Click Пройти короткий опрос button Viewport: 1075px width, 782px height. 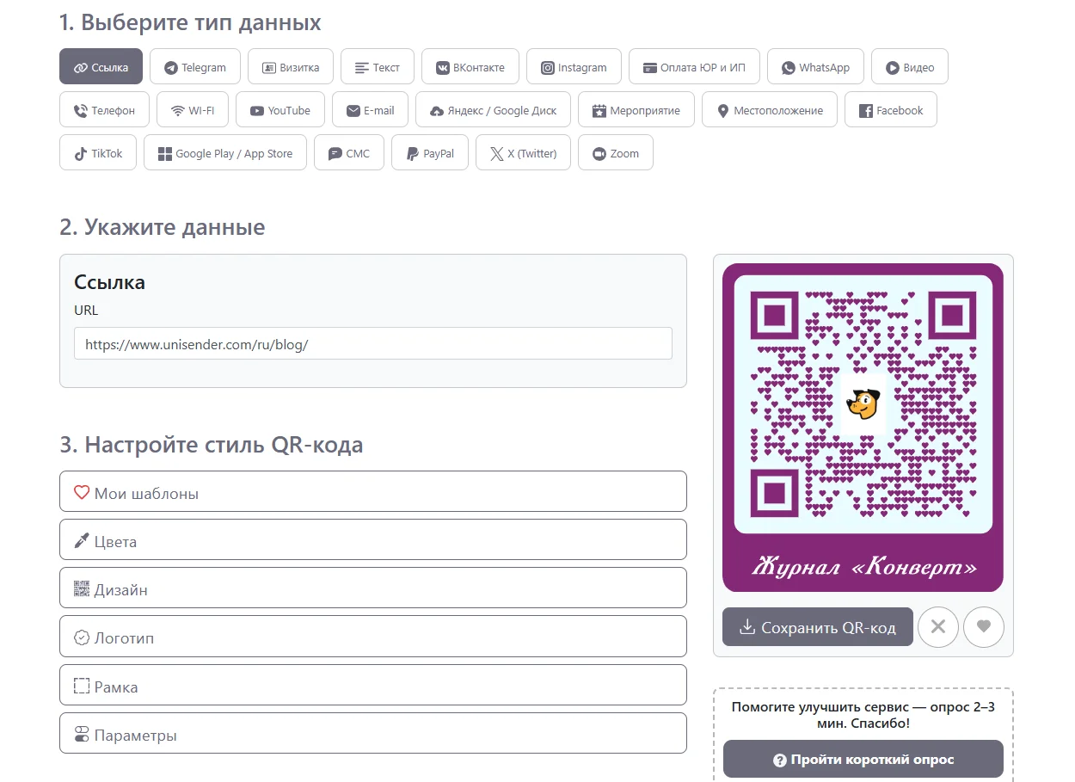tap(863, 759)
